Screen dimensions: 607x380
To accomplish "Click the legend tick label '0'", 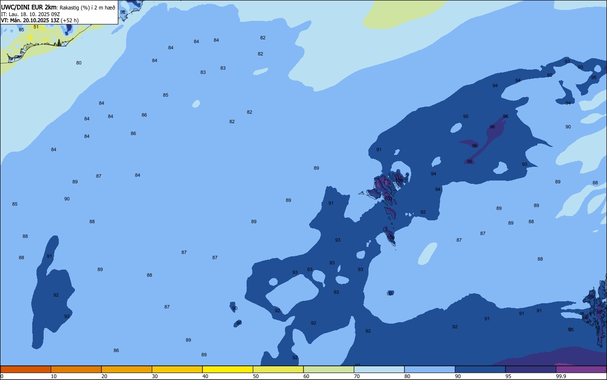I will pos(2,376).
